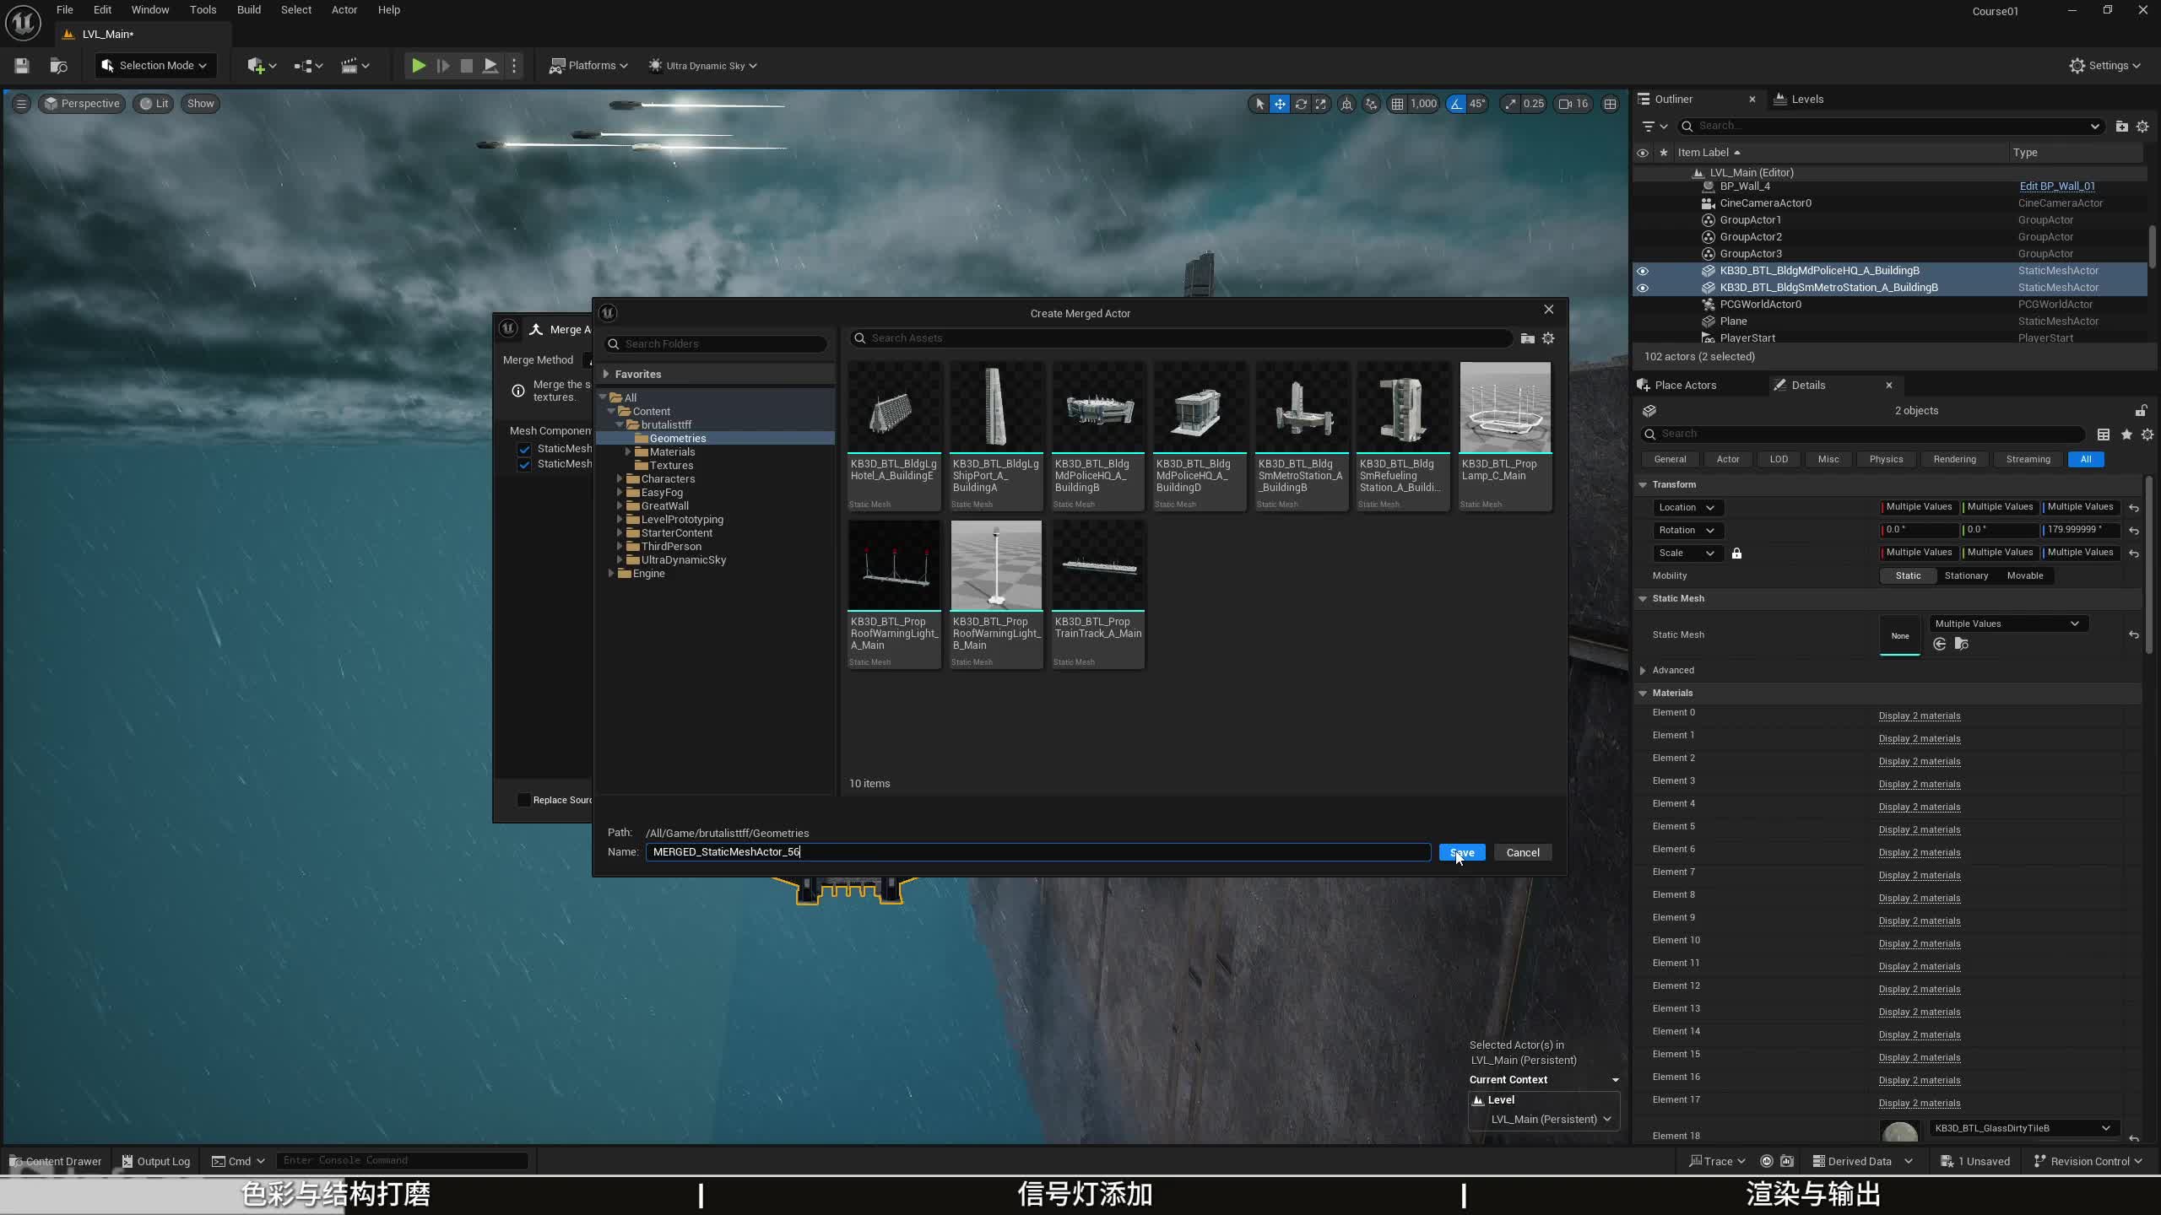Open the Selection Mode dropdown
This screenshot has width=2161, height=1215.
(x=155, y=66)
